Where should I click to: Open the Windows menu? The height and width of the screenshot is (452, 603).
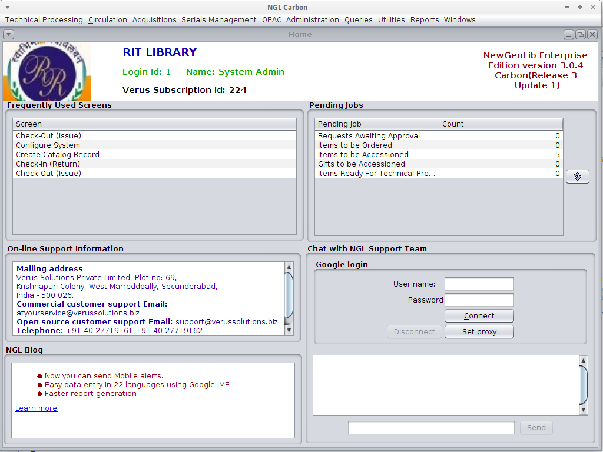click(x=459, y=19)
